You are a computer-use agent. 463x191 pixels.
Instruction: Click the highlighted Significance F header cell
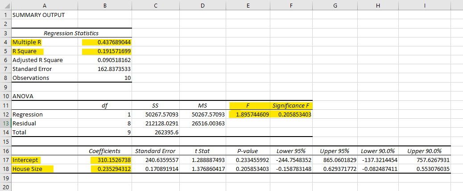(x=291, y=106)
